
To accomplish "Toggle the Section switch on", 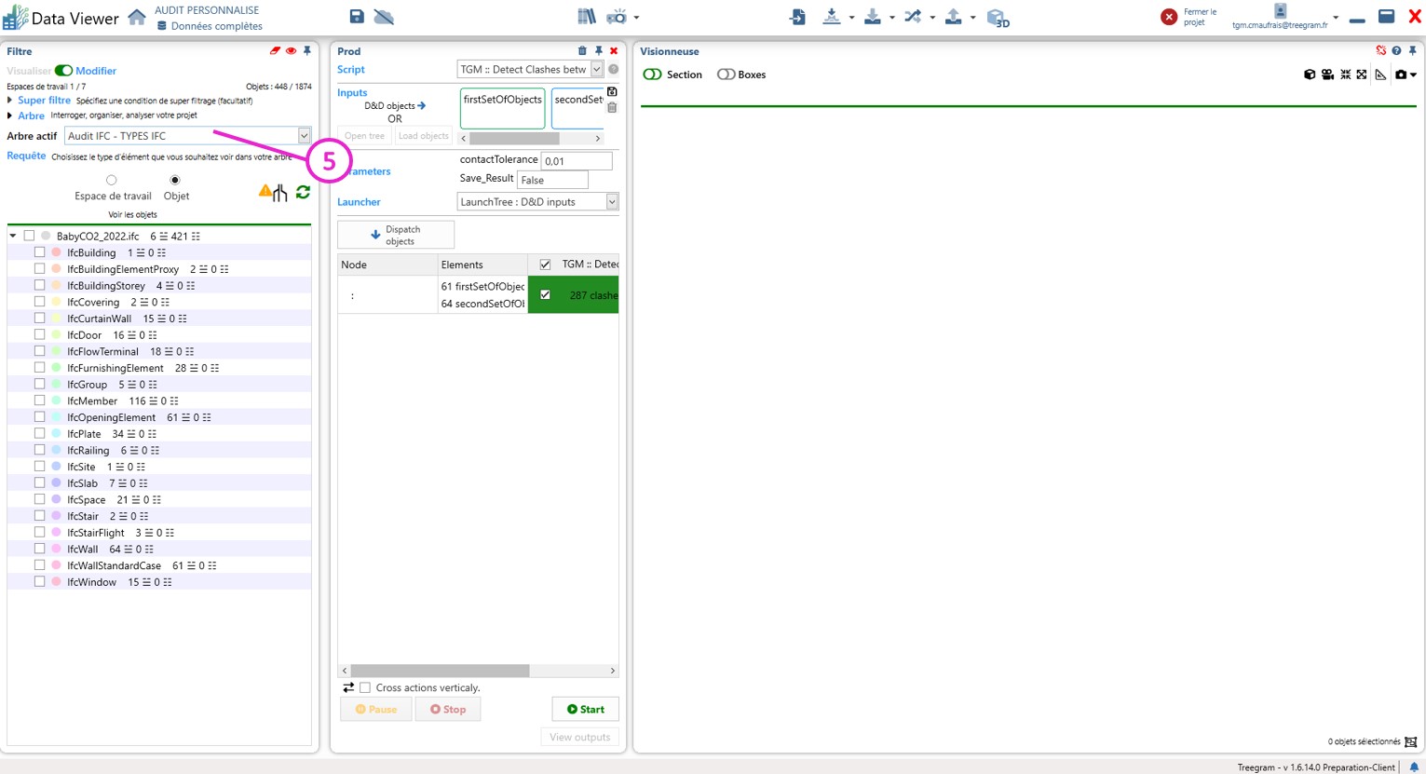I will pos(652,75).
